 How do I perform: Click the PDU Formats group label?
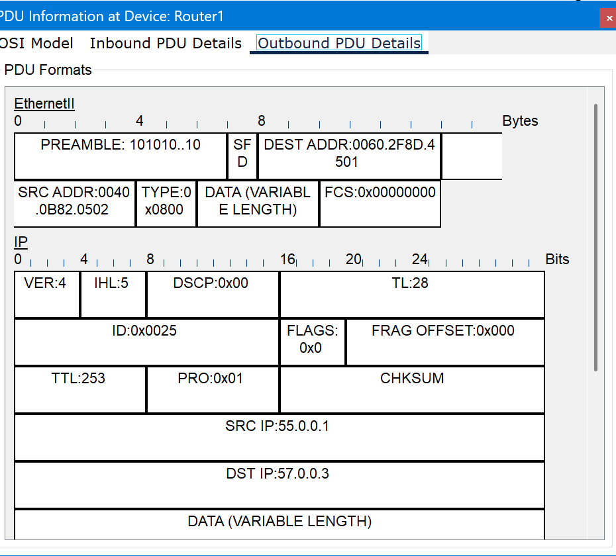click(x=48, y=70)
